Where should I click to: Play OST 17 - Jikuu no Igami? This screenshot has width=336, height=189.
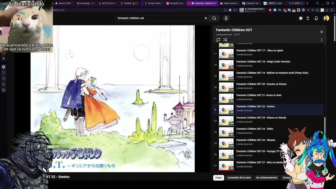pos(269,53)
